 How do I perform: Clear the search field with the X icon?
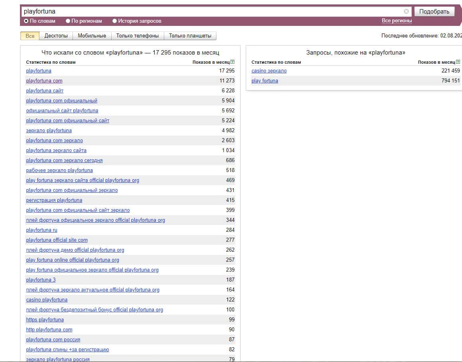(x=406, y=12)
